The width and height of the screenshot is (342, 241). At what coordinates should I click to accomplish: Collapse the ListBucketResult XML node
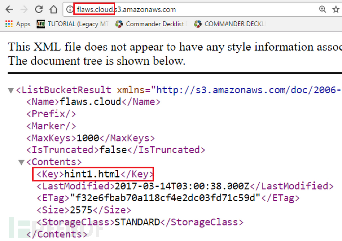pyautogui.click(x=11, y=90)
